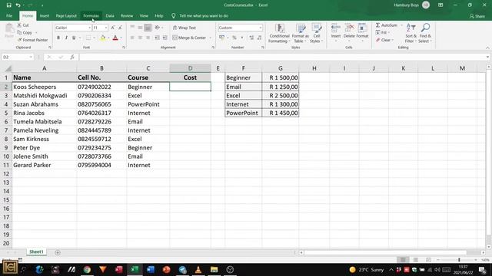Switch to the Formulas tab
The width and height of the screenshot is (492, 276).
91,15
